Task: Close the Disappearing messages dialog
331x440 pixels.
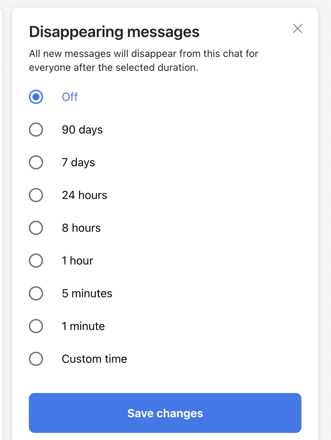Action: [x=298, y=28]
